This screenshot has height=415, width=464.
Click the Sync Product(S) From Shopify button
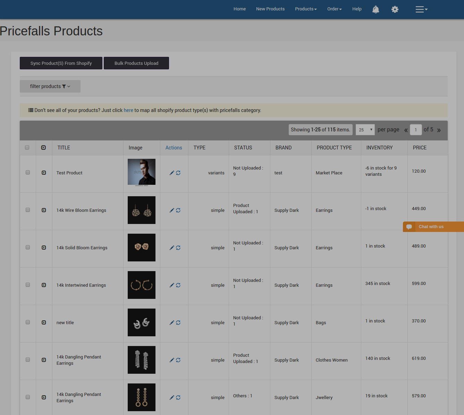pyautogui.click(x=61, y=63)
